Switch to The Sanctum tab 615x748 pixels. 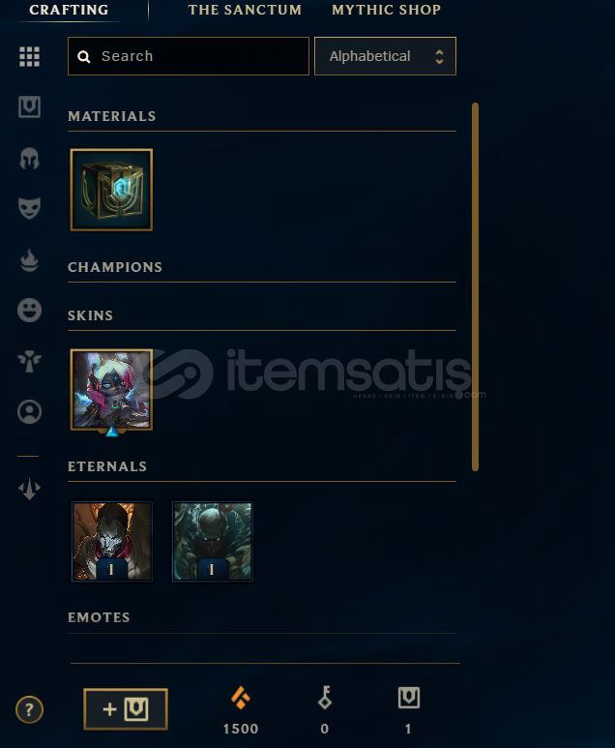[245, 10]
